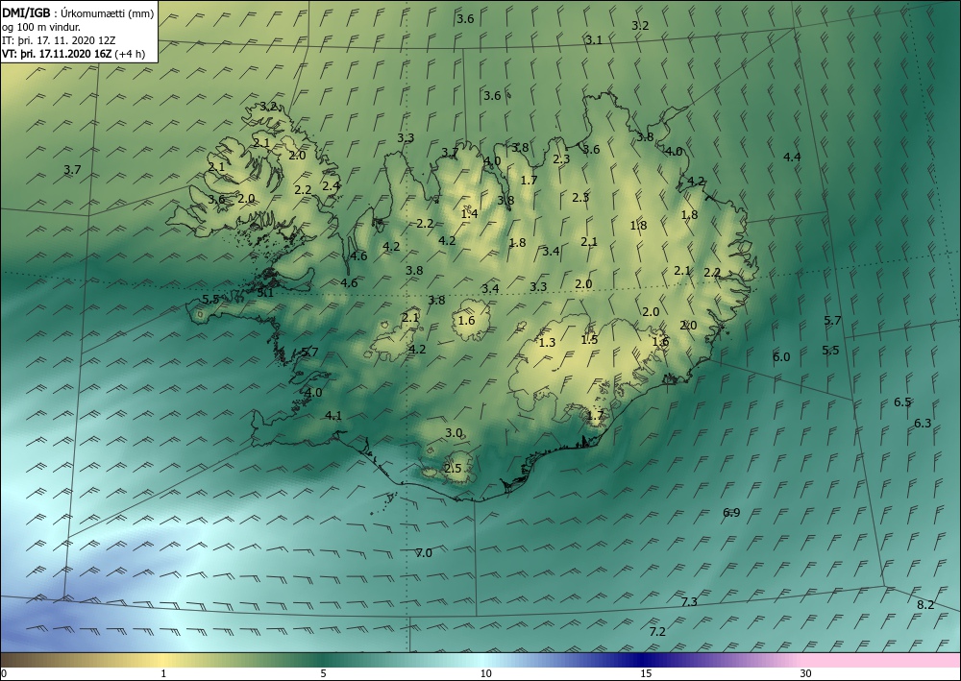Click the 7.3 value on the map
The image size is (961, 681).
coord(689,602)
